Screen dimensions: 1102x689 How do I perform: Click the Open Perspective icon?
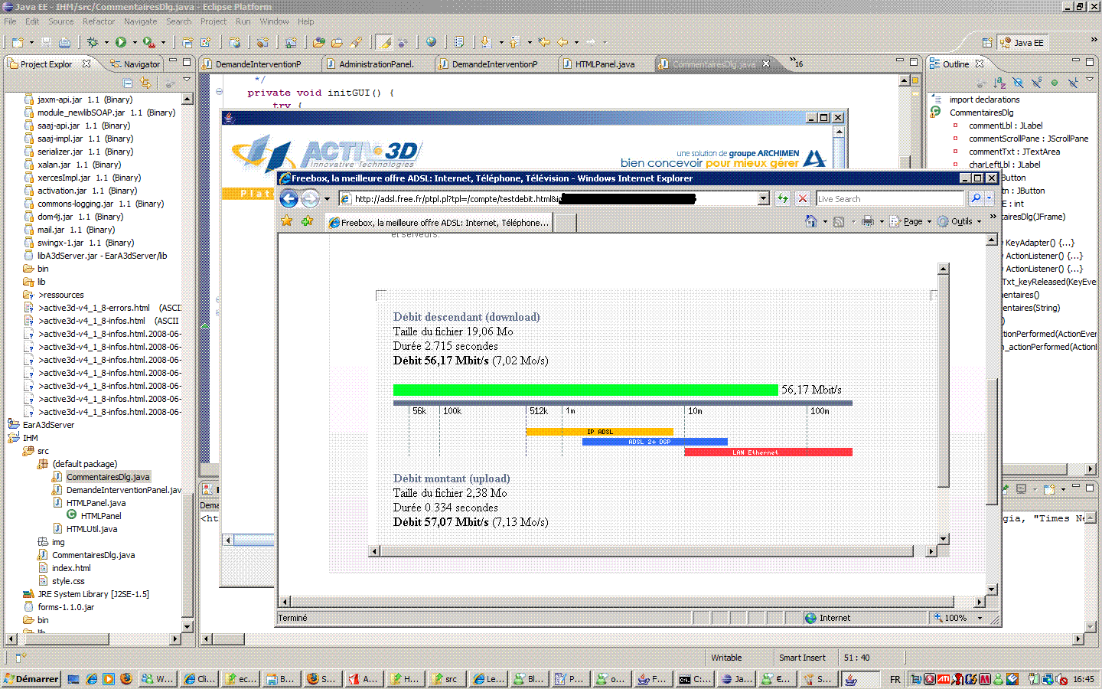coord(987,43)
